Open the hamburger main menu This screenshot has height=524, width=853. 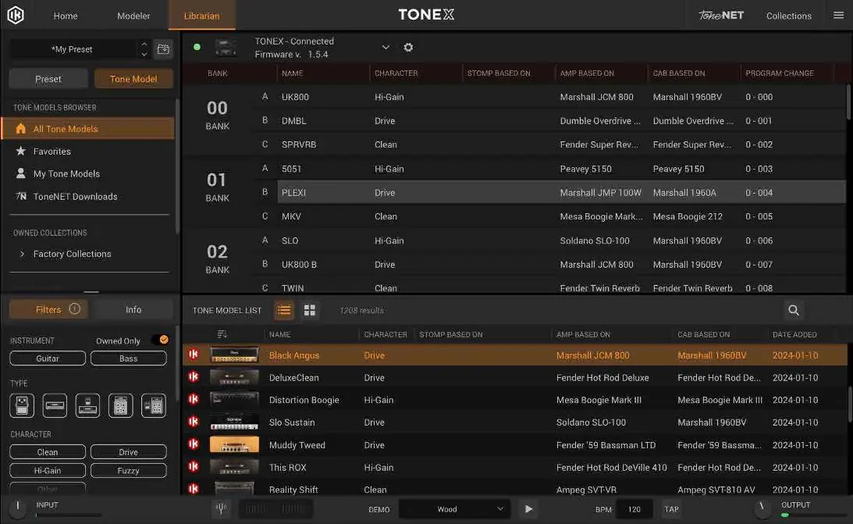coord(838,16)
